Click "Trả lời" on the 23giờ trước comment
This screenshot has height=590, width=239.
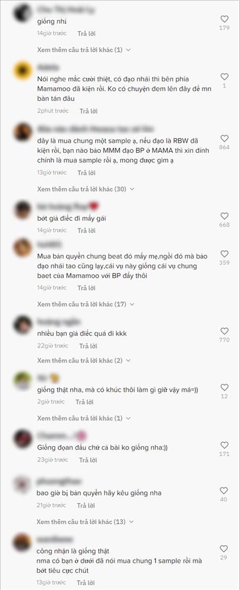88,460
